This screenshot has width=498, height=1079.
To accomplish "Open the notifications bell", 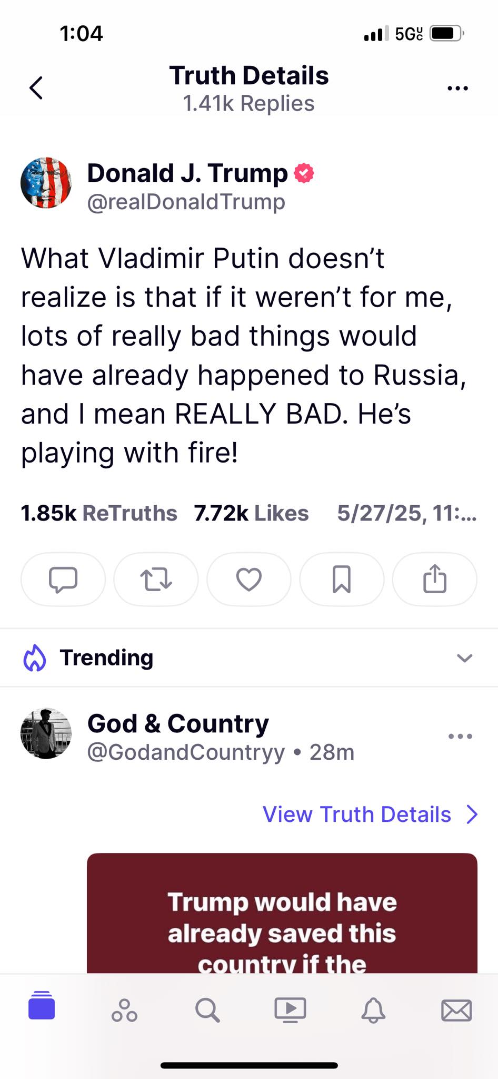I will pyautogui.click(x=373, y=1010).
